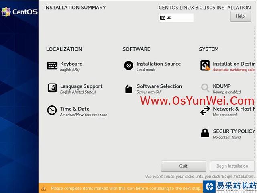
Task: Click 'No content found' text
Action: [x=226, y=137]
